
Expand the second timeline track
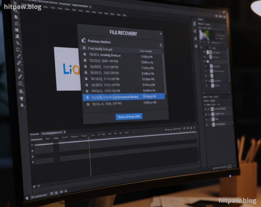(33, 151)
